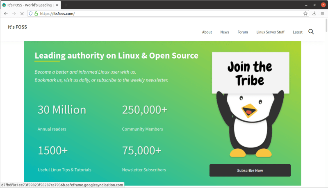Click the browser back arrow

tap(6, 14)
